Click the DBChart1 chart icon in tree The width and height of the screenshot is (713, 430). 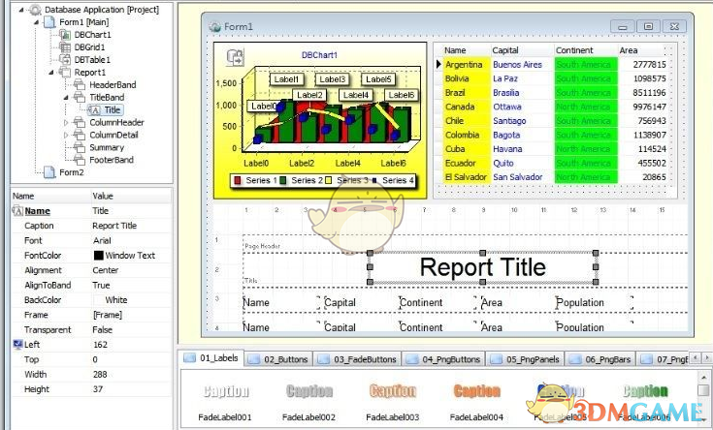tap(65, 35)
